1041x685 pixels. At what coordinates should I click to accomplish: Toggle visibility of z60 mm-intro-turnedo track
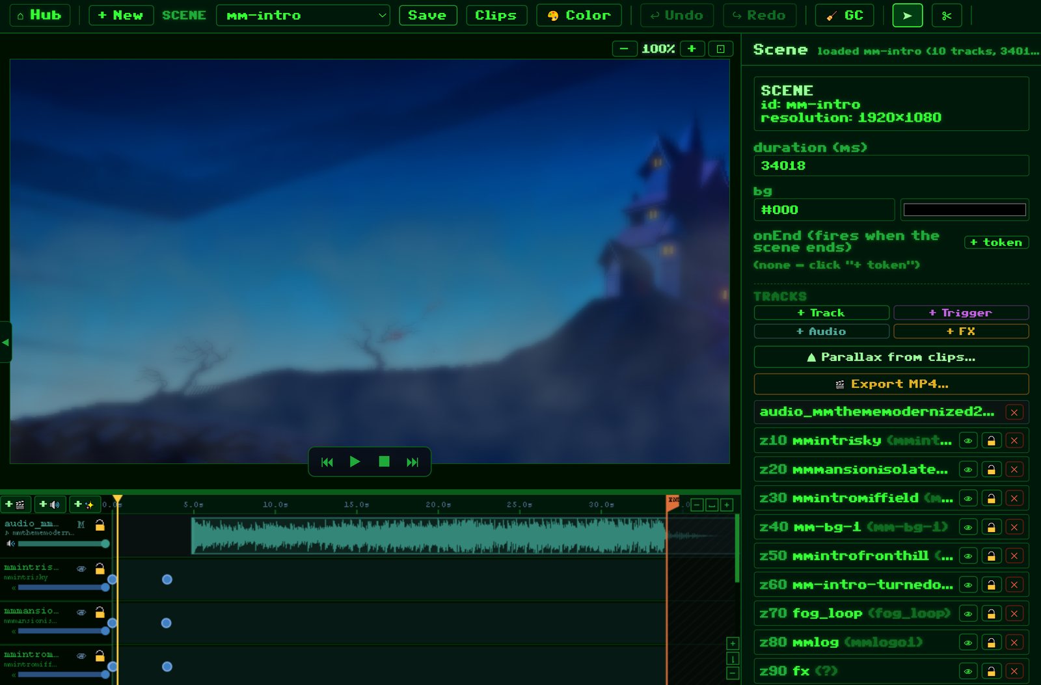pyautogui.click(x=968, y=585)
